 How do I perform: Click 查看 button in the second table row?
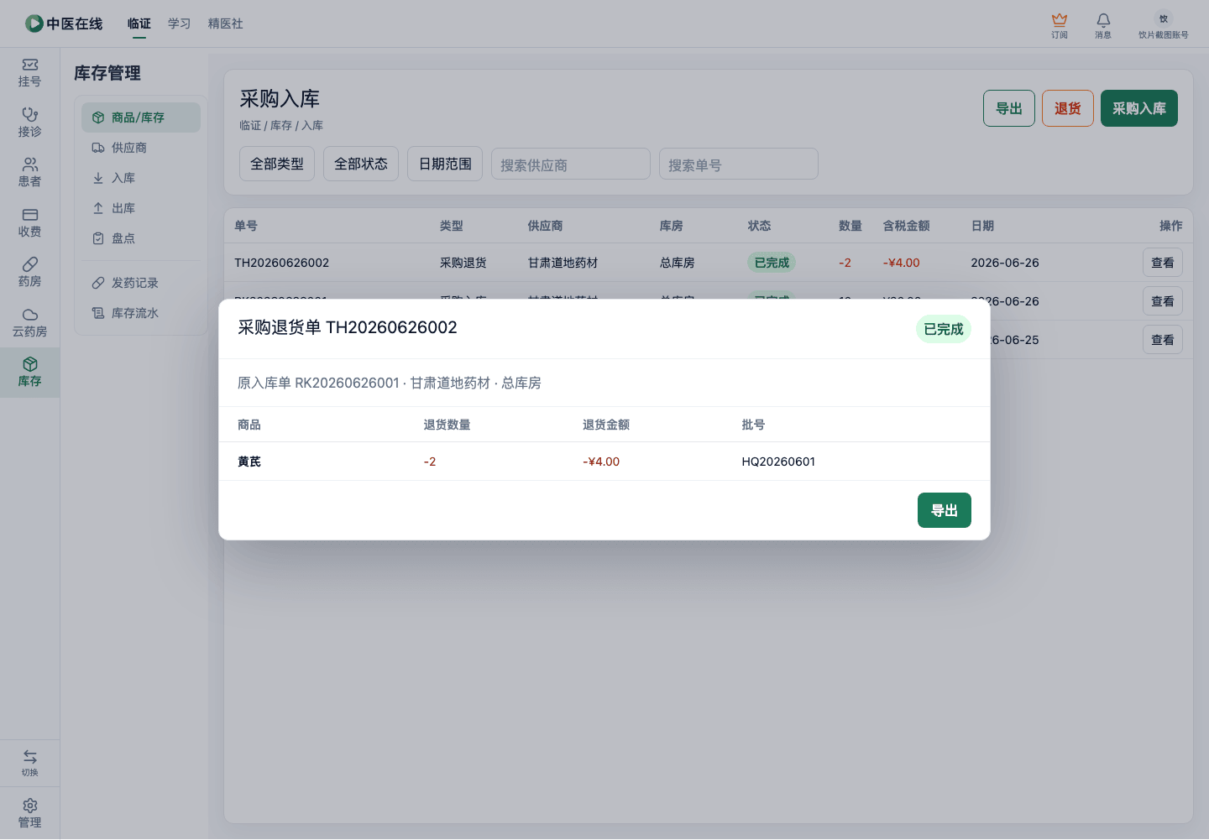(x=1163, y=301)
